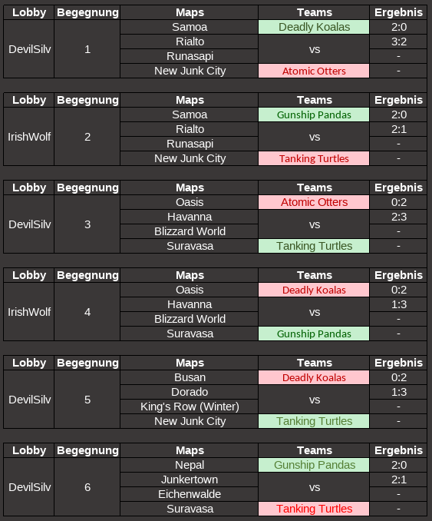Image resolution: width=432 pixels, height=521 pixels.
Task: Click Gunship Pandas cell in match 2
Action: pos(314,114)
